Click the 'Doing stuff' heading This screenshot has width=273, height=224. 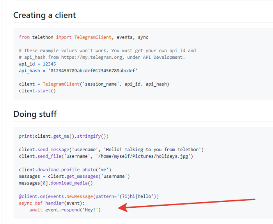tap(35, 114)
